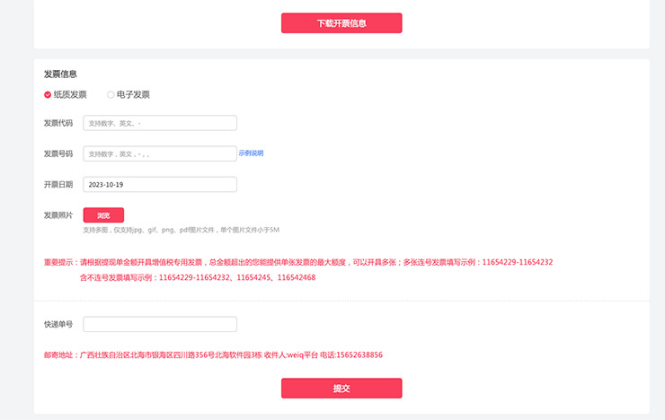Viewport: 665px width, 420px height.
Task: Click the 下载开票信息 button
Action: click(341, 23)
